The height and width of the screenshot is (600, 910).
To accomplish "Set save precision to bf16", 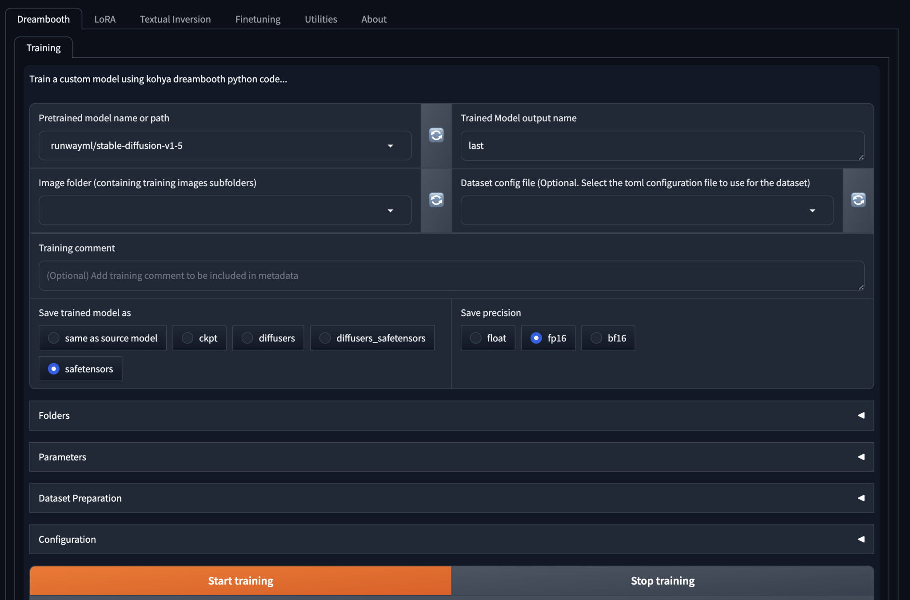I will click(596, 338).
